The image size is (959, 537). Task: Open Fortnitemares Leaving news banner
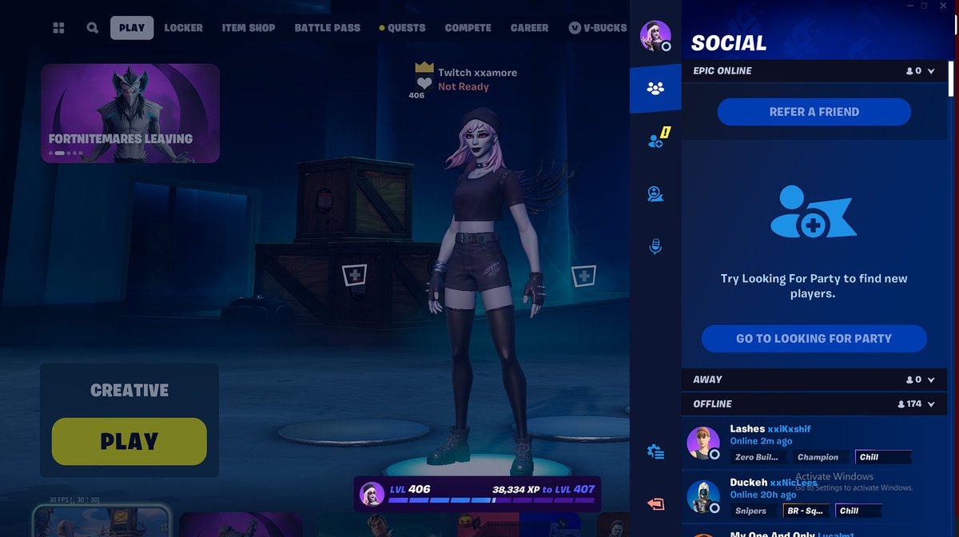click(x=130, y=113)
